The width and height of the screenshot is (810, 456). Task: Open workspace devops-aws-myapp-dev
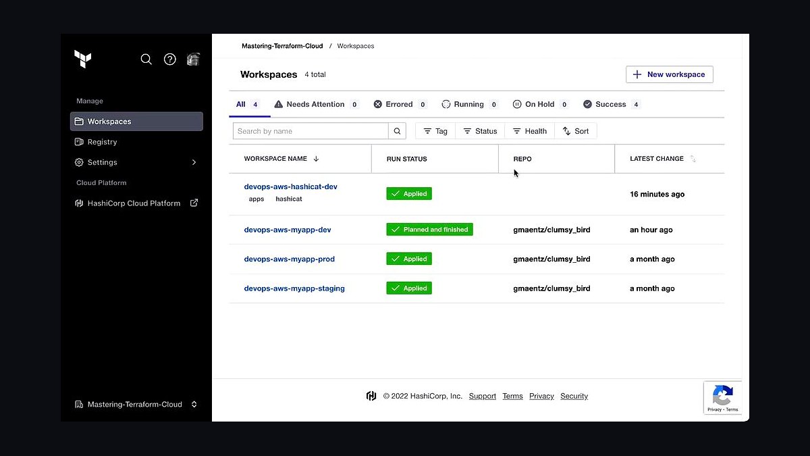click(x=288, y=230)
